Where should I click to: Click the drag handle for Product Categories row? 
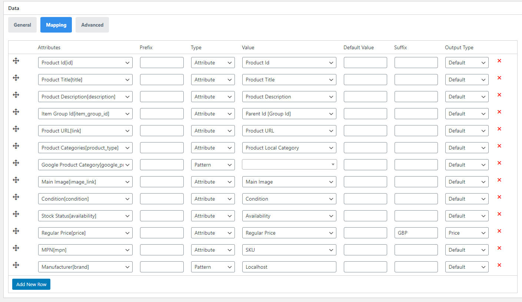(16, 146)
